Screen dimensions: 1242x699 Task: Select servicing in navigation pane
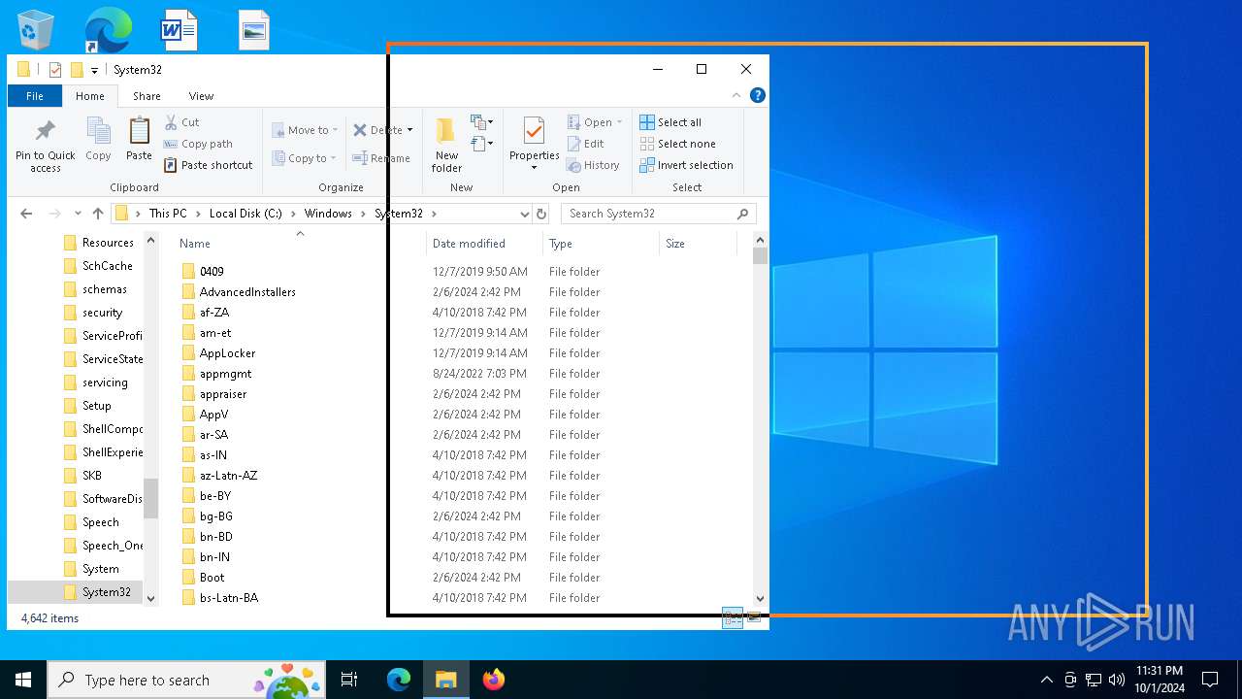click(105, 383)
